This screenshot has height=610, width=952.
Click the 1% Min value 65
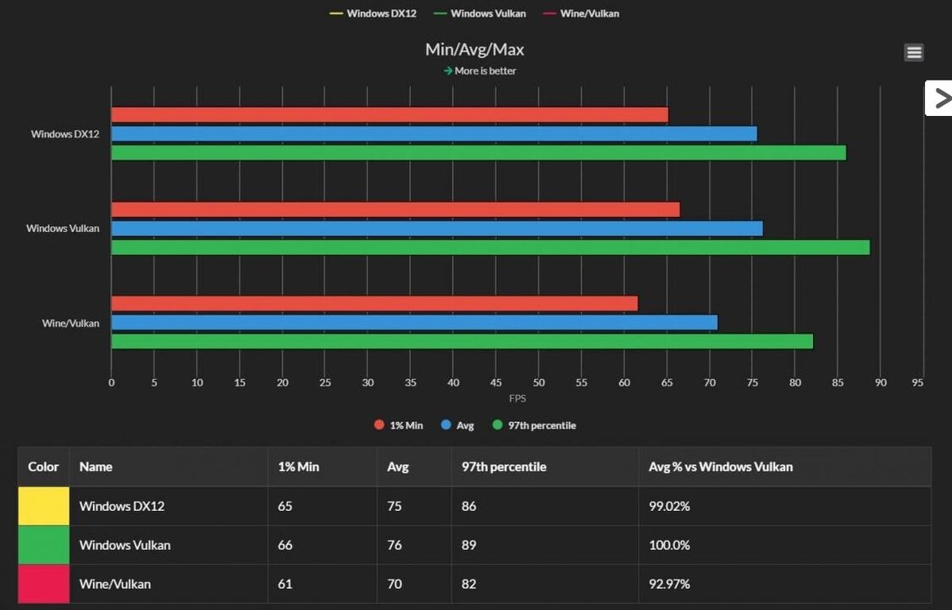click(x=285, y=506)
